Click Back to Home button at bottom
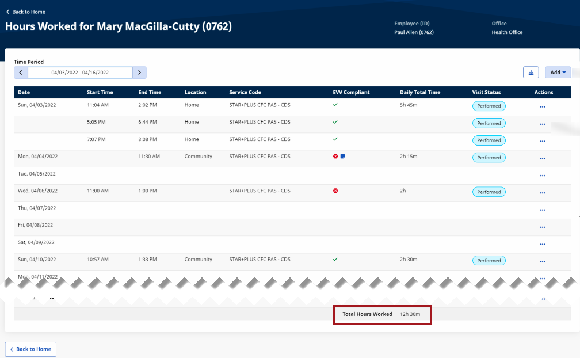580x358 pixels. [30, 349]
